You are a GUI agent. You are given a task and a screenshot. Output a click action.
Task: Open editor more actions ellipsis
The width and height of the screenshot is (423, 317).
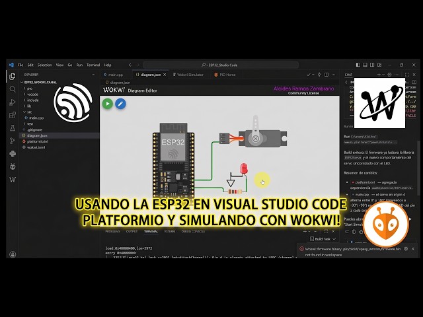pyautogui.click(x=334, y=75)
